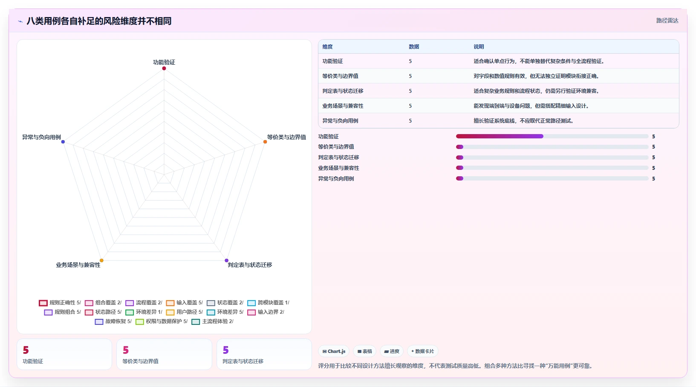Screen dimensions: 696x387
Task: Select the 功能验证 table row name
Action: point(332,61)
